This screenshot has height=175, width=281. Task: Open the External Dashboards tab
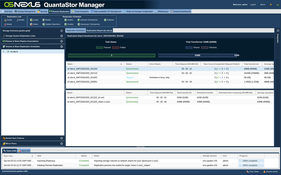(181, 12)
